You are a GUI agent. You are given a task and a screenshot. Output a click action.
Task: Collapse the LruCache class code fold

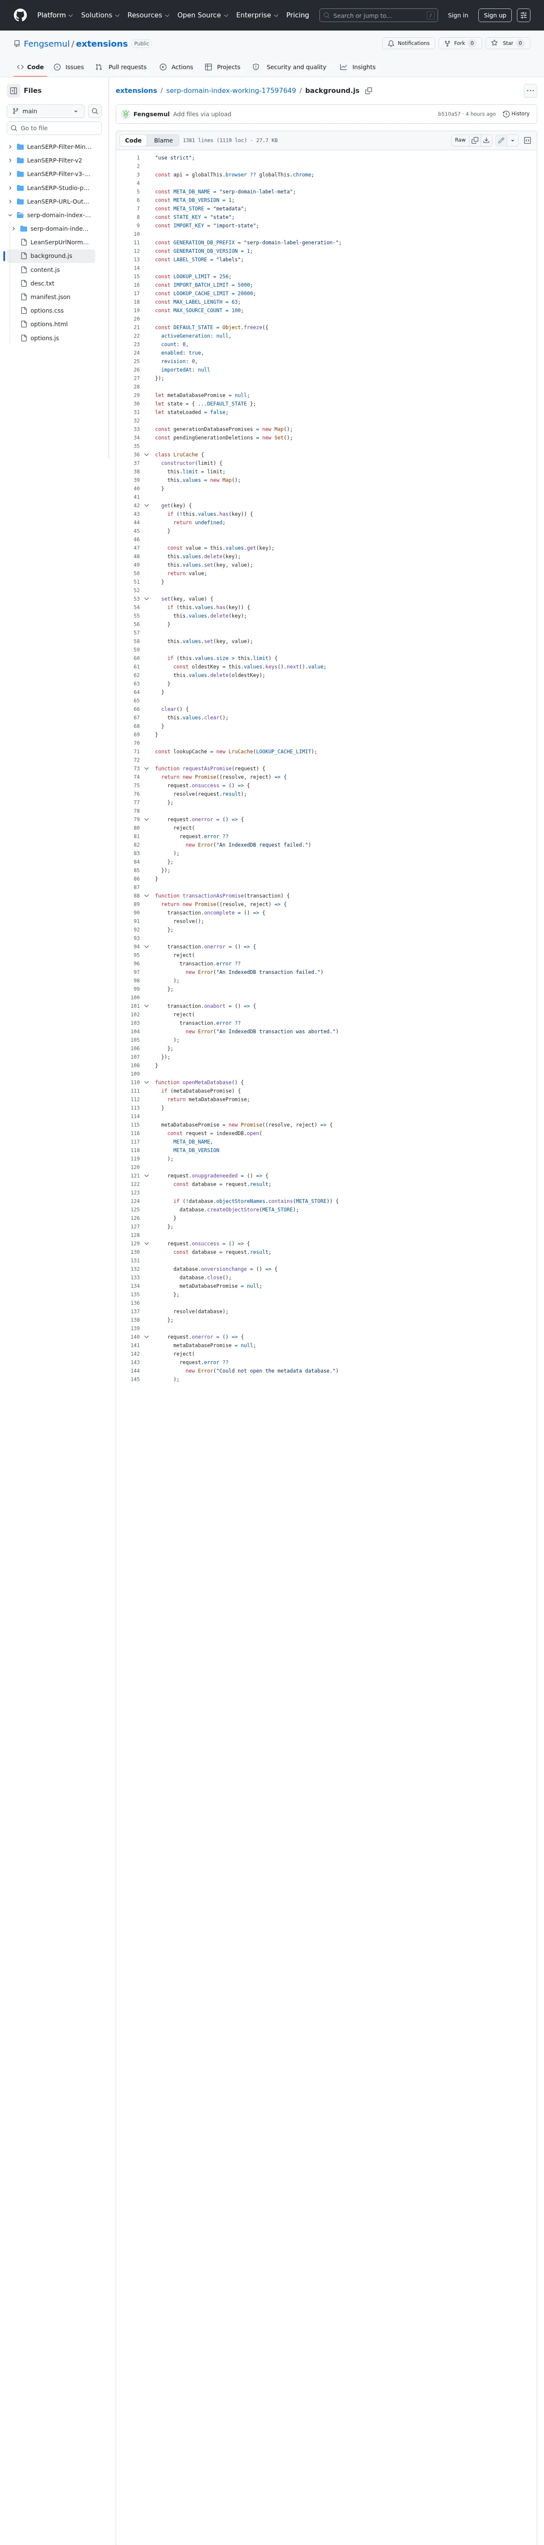pyautogui.click(x=147, y=454)
